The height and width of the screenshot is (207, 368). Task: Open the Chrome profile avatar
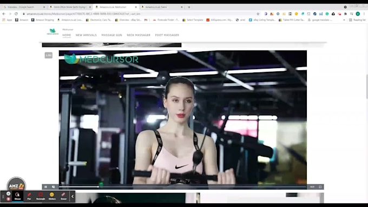(358, 14)
